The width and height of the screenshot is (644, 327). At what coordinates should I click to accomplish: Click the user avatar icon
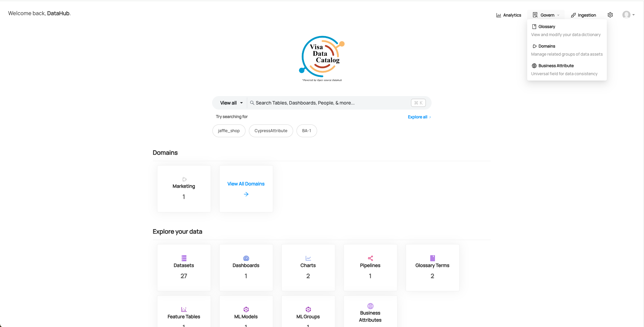626,15
